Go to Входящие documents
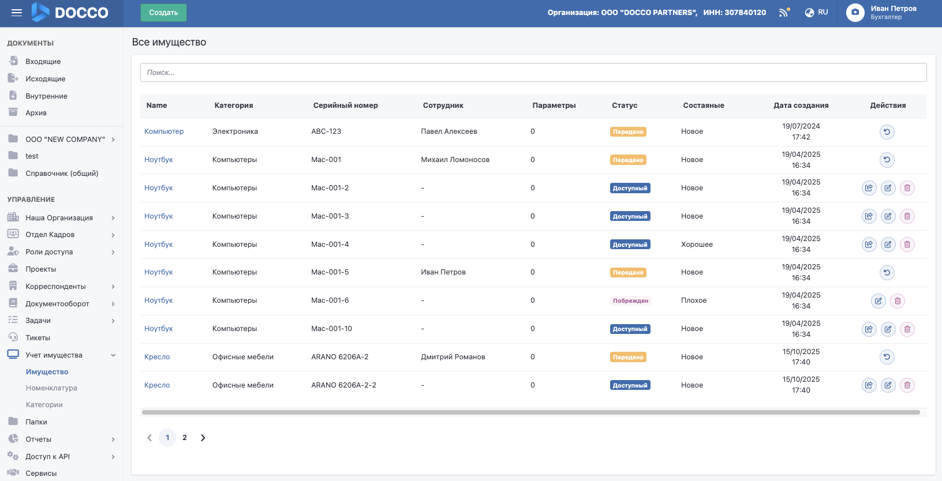942x481 pixels. click(43, 62)
